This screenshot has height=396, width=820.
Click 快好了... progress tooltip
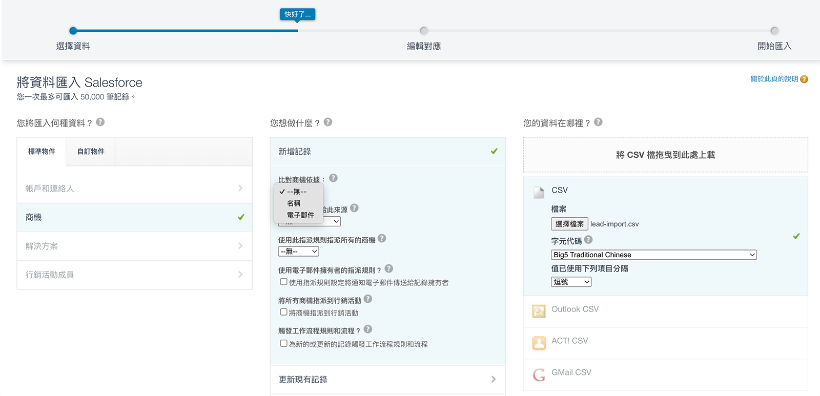point(297,14)
